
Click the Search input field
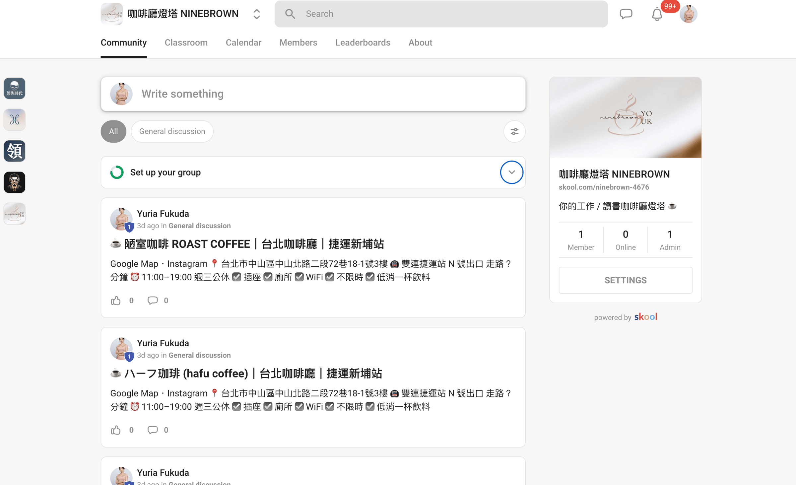[441, 14]
